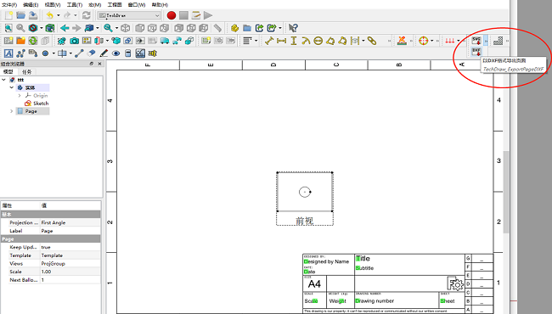Open the measure distance ruler tool
Image resolution: width=552 pixels, height=314 pixels.
218,28
